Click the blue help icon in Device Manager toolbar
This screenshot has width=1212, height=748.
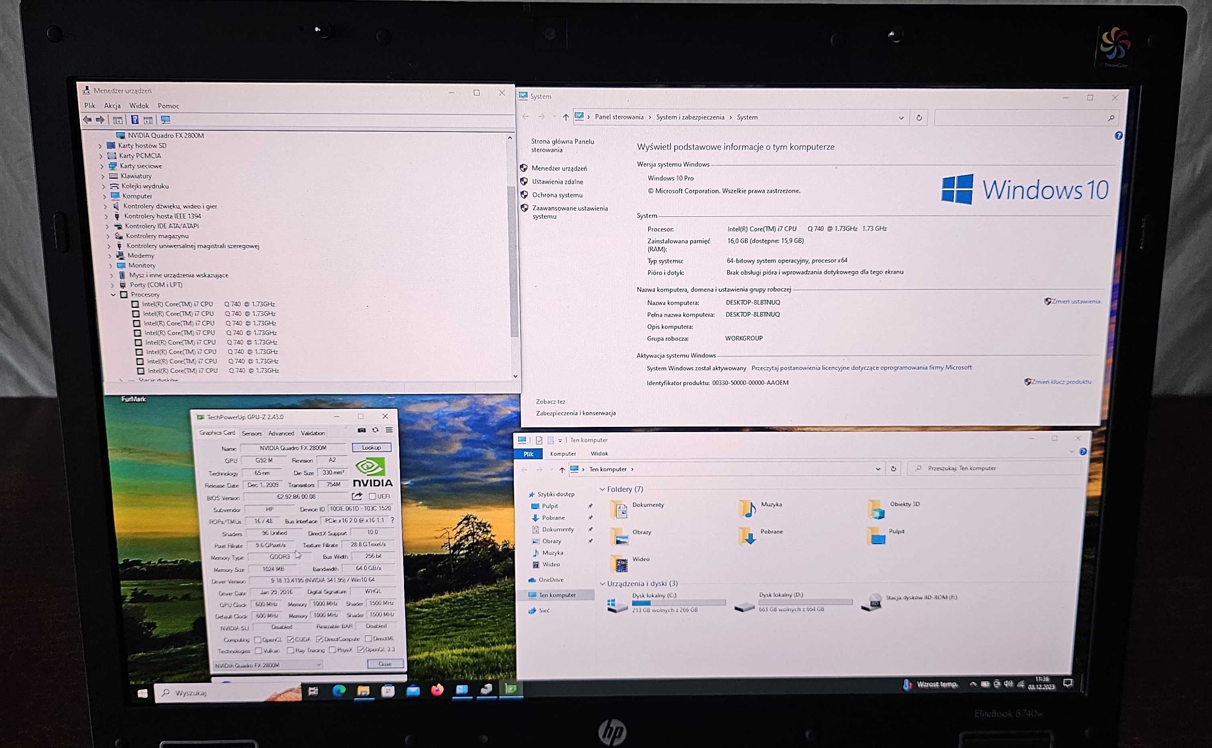point(135,120)
